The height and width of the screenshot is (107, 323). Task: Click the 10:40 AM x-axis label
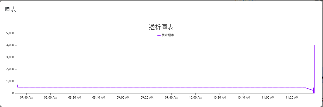click(244, 97)
